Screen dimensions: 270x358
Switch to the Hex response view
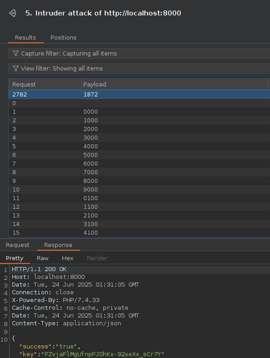(x=68, y=258)
